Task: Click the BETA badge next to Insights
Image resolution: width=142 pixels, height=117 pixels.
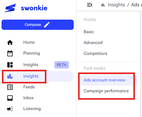Action: click(62, 65)
